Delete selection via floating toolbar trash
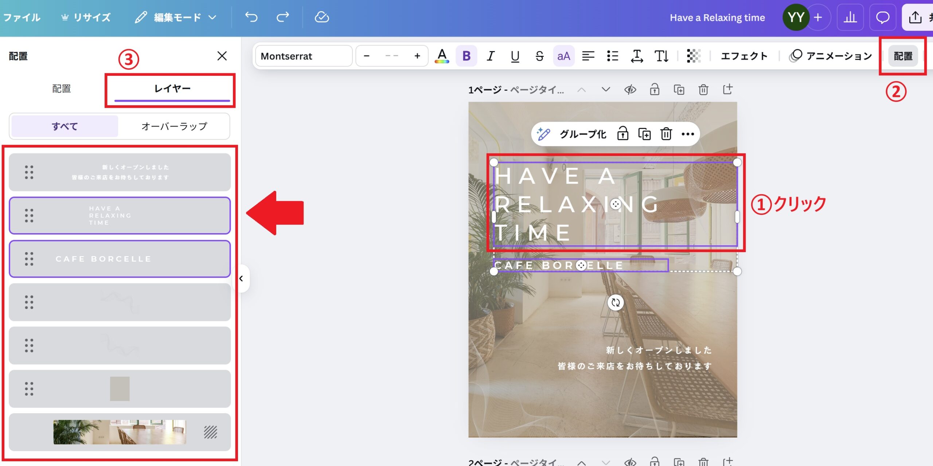 [666, 134]
